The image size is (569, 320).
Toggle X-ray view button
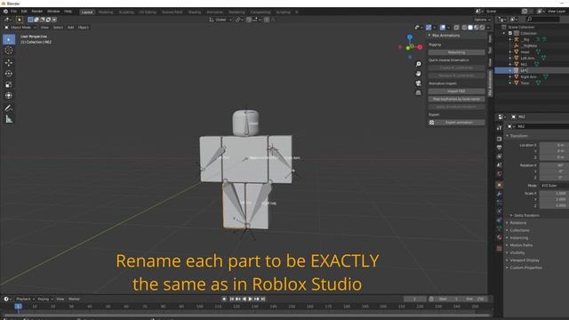click(456, 28)
